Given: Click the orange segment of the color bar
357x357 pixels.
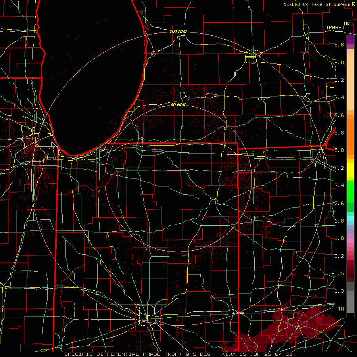Looking at the screenshot, I should (350, 136).
